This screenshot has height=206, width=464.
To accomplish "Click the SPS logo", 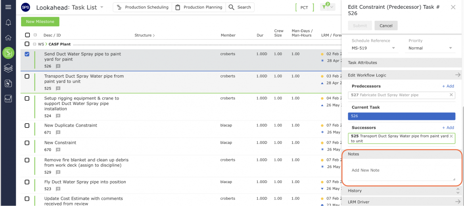I will pyautogui.click(x=25, y=7).
